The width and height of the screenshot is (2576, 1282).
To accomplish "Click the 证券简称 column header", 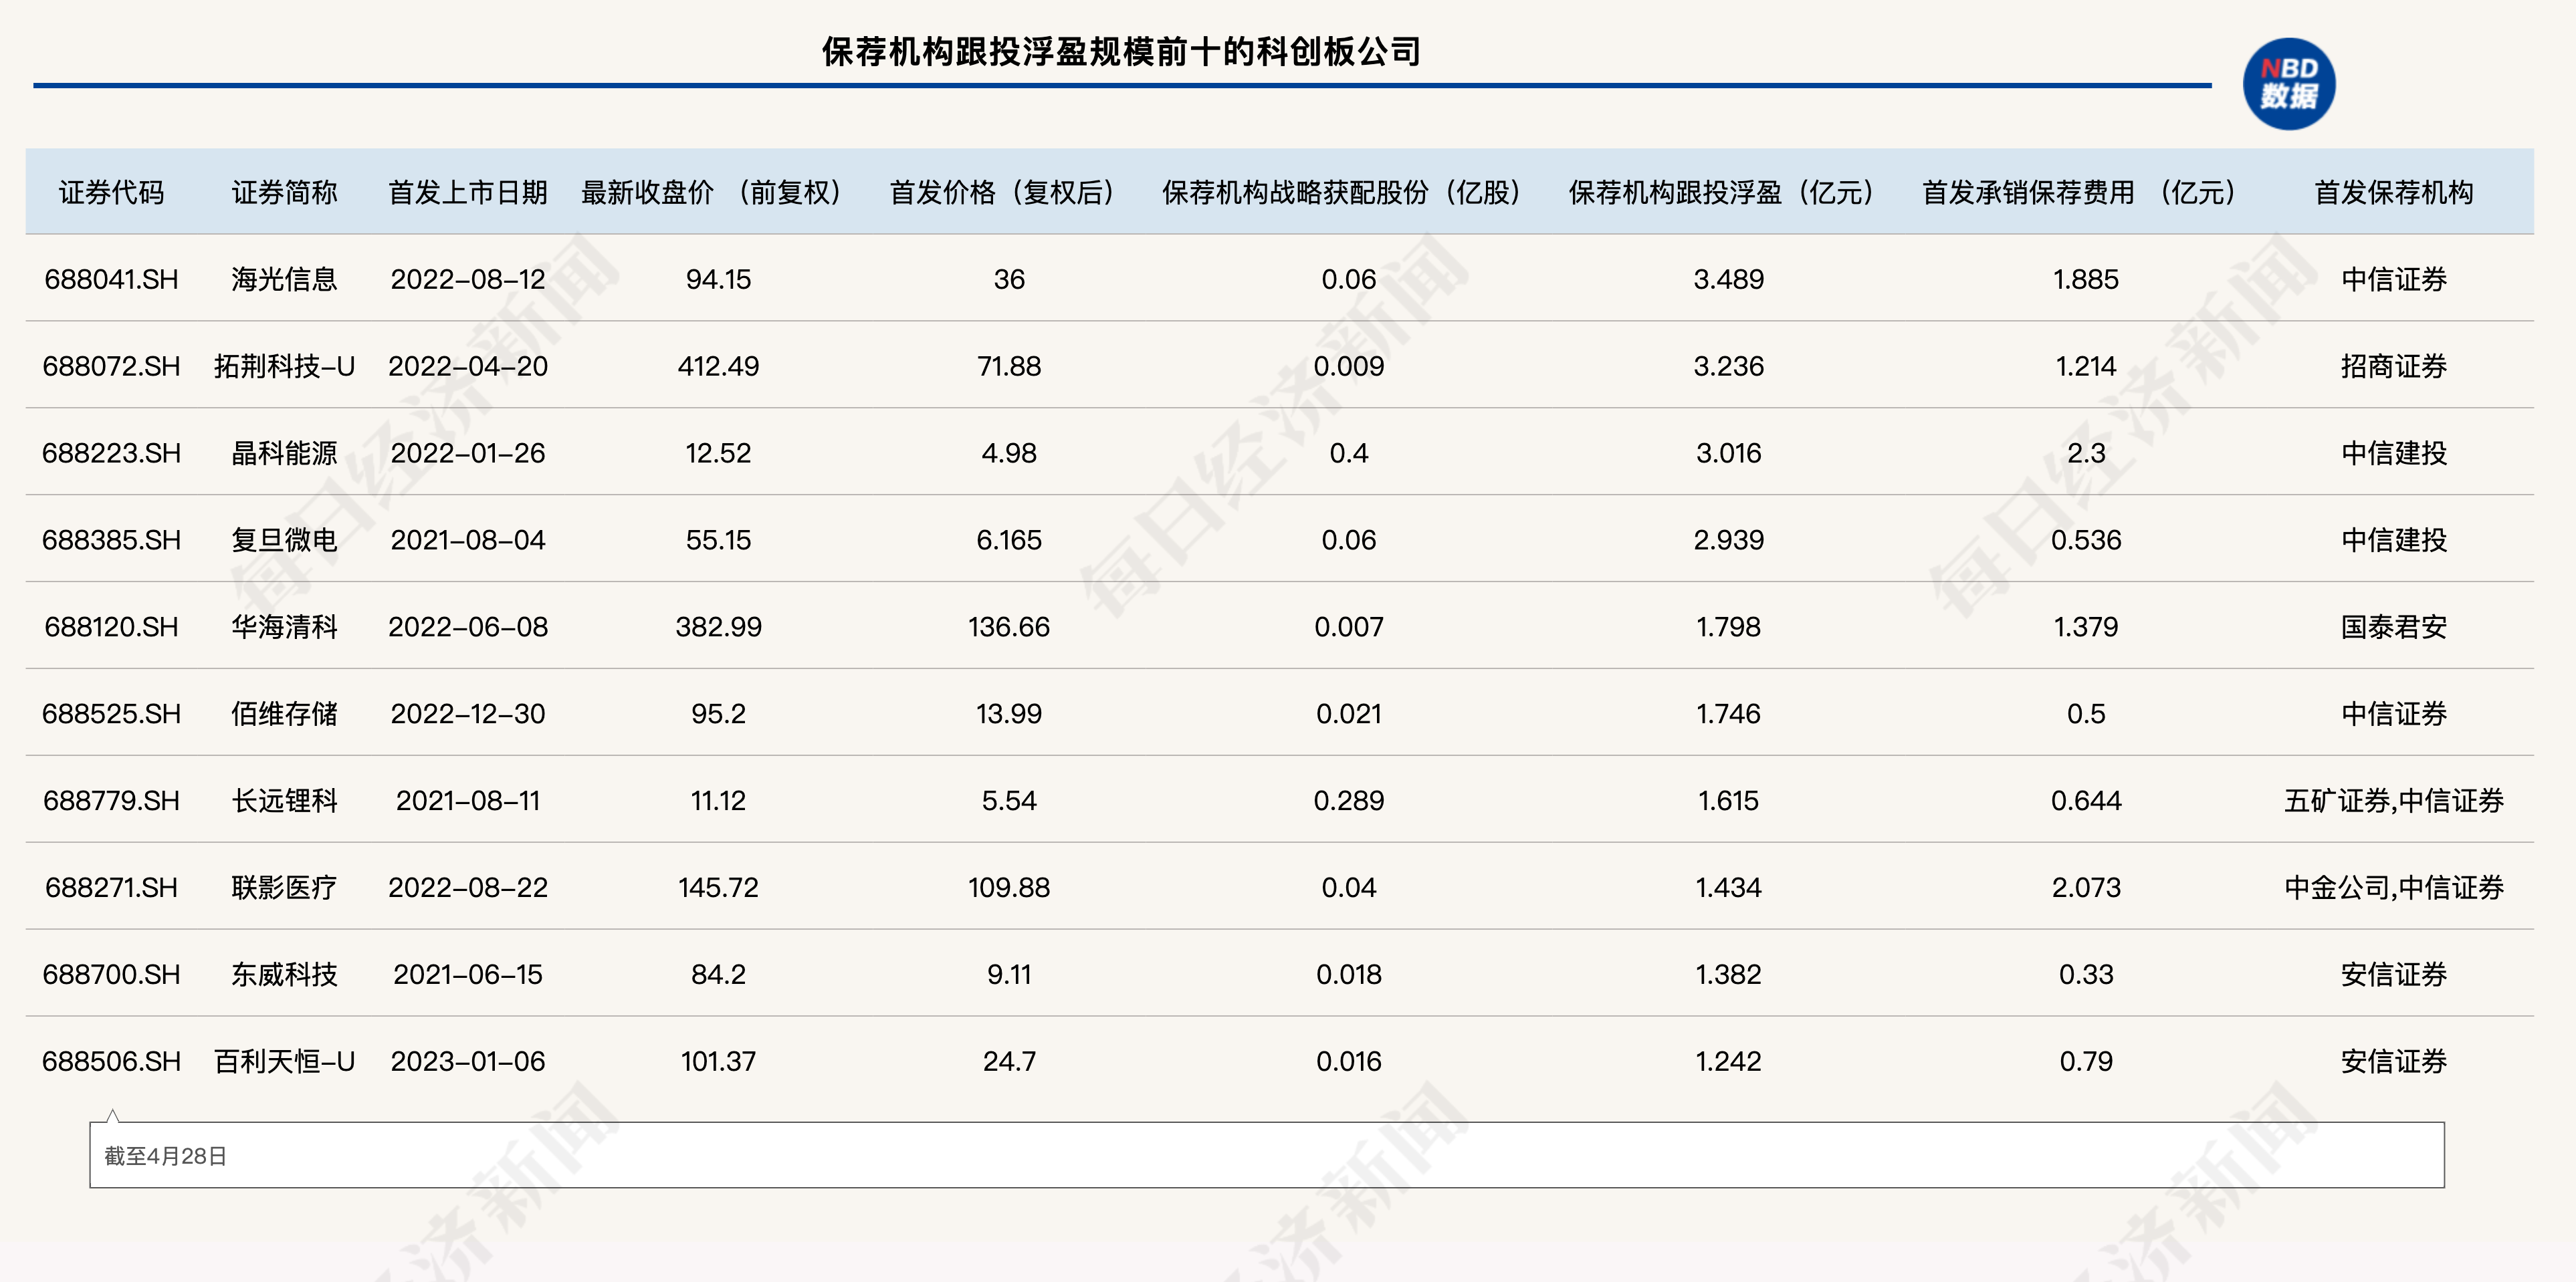I will click(284, 192).
